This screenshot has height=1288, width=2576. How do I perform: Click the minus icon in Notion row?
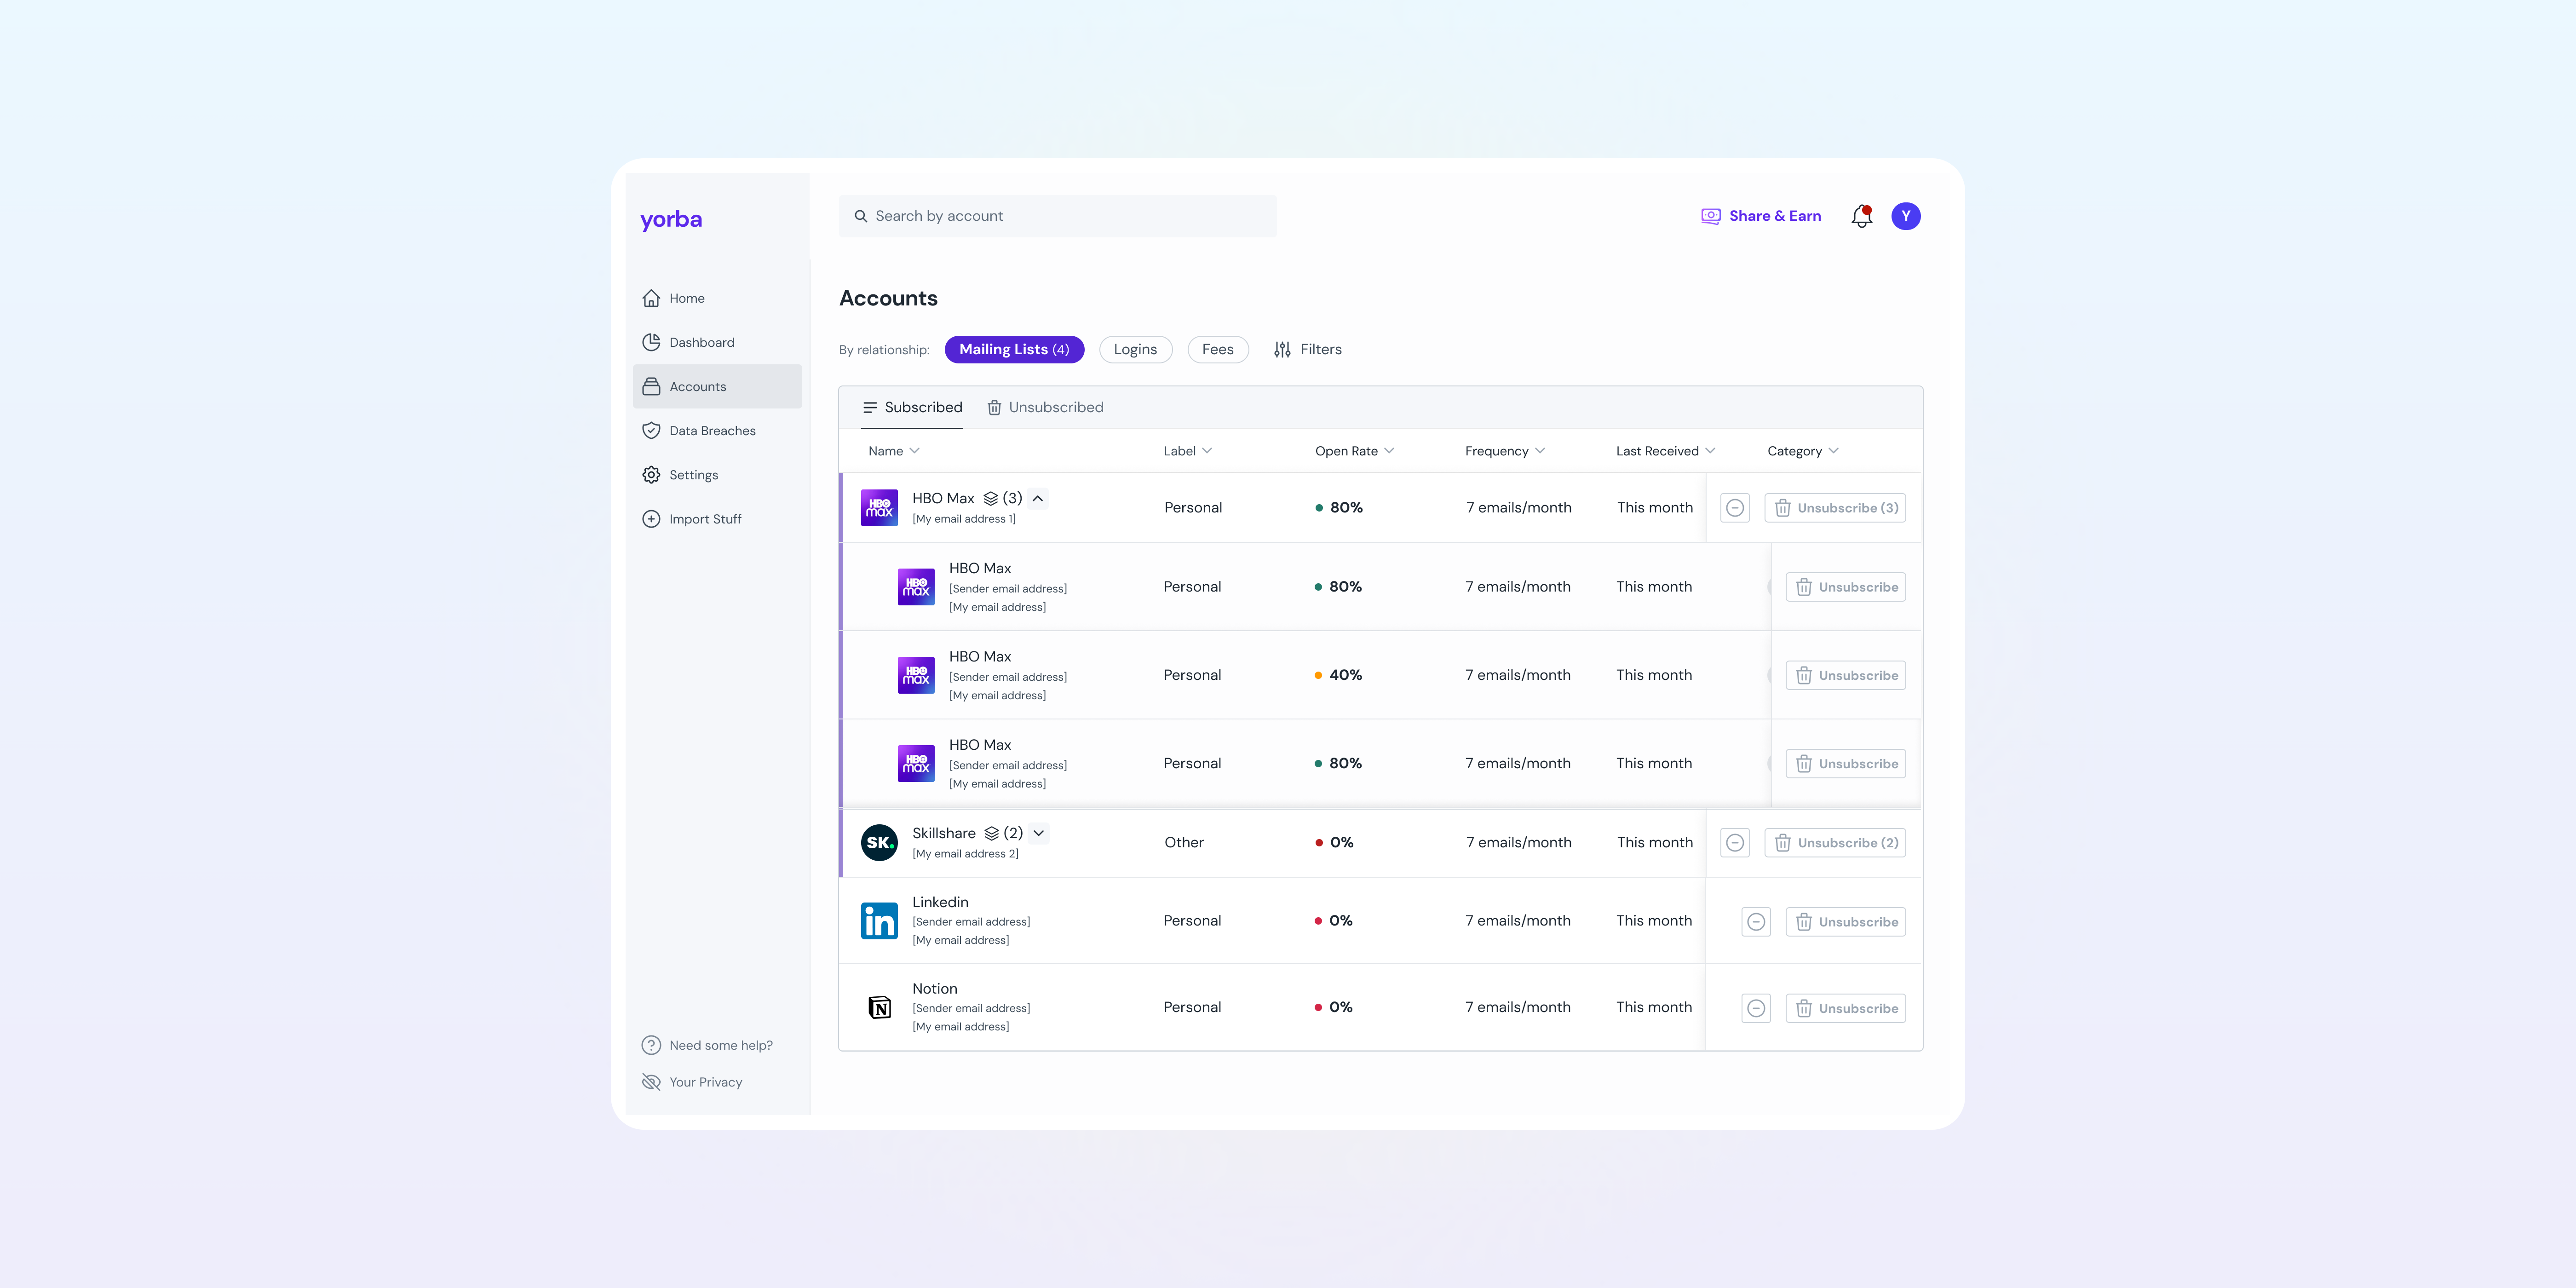(1756, 1008)
